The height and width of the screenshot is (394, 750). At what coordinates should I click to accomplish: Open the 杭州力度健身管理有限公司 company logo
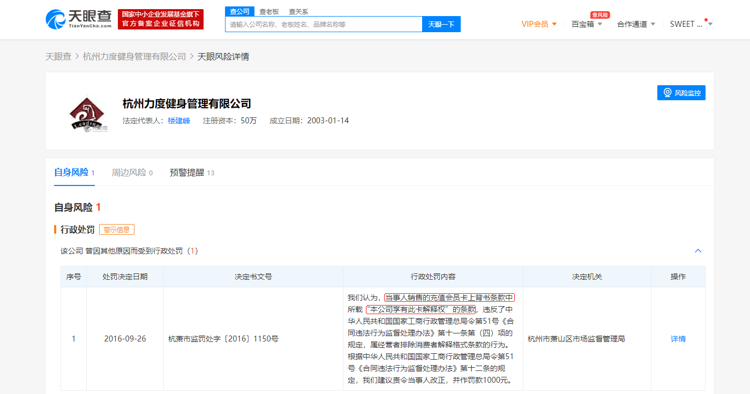(x=89, y=113)
